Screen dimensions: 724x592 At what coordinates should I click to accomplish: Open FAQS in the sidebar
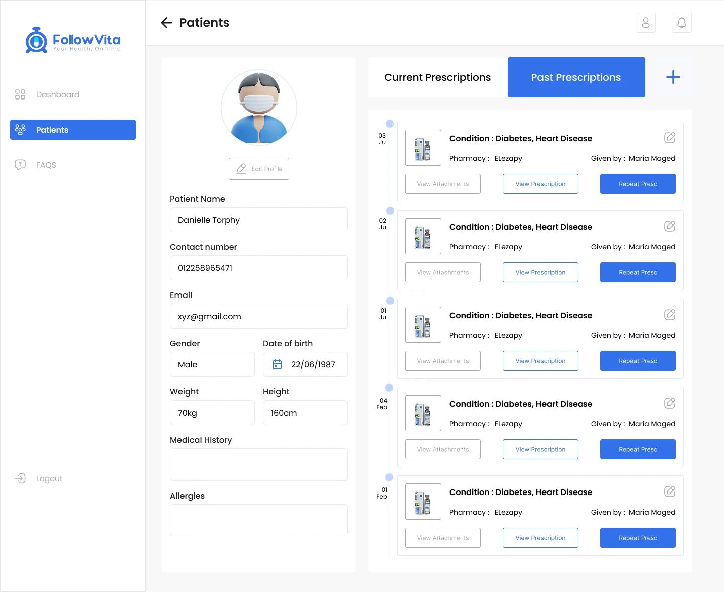pos(46,165)
